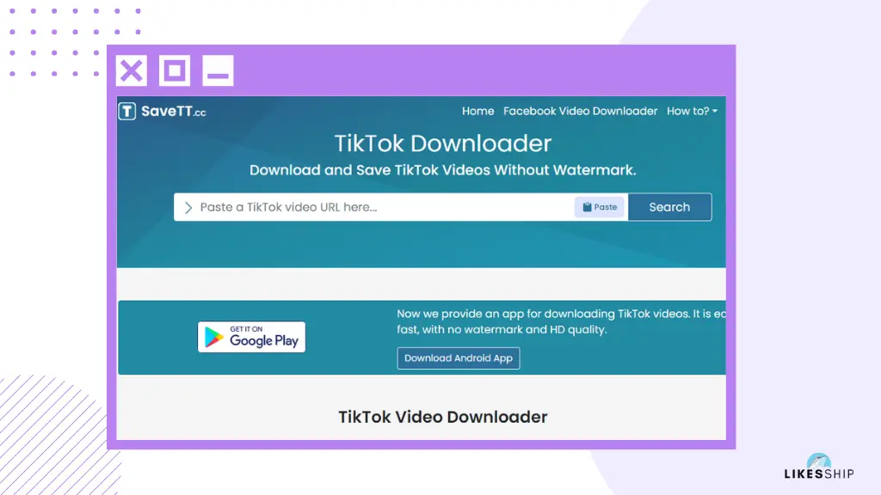Viewport: 881px width, 495px height.
Task: Click Download Android App button
Action: 458,358
